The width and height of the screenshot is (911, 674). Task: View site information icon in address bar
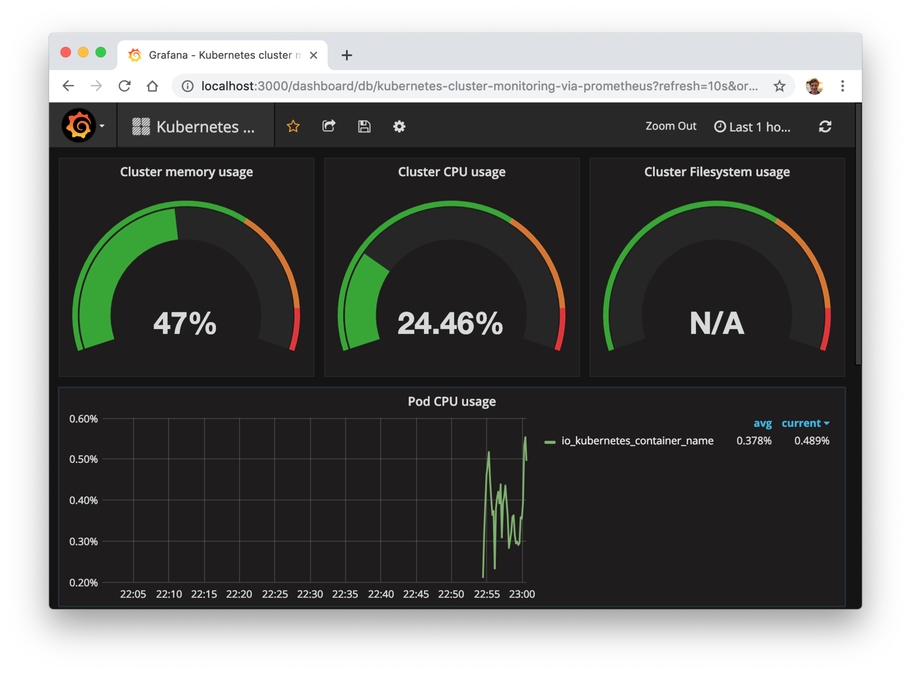coord(188,86)
